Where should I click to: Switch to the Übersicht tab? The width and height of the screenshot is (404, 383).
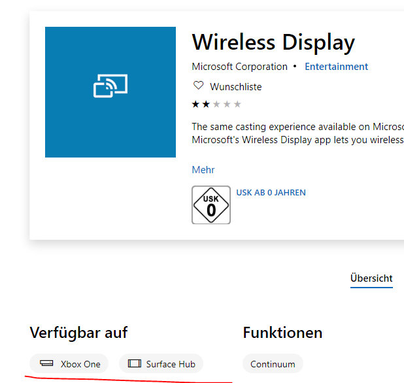[371, 278]
